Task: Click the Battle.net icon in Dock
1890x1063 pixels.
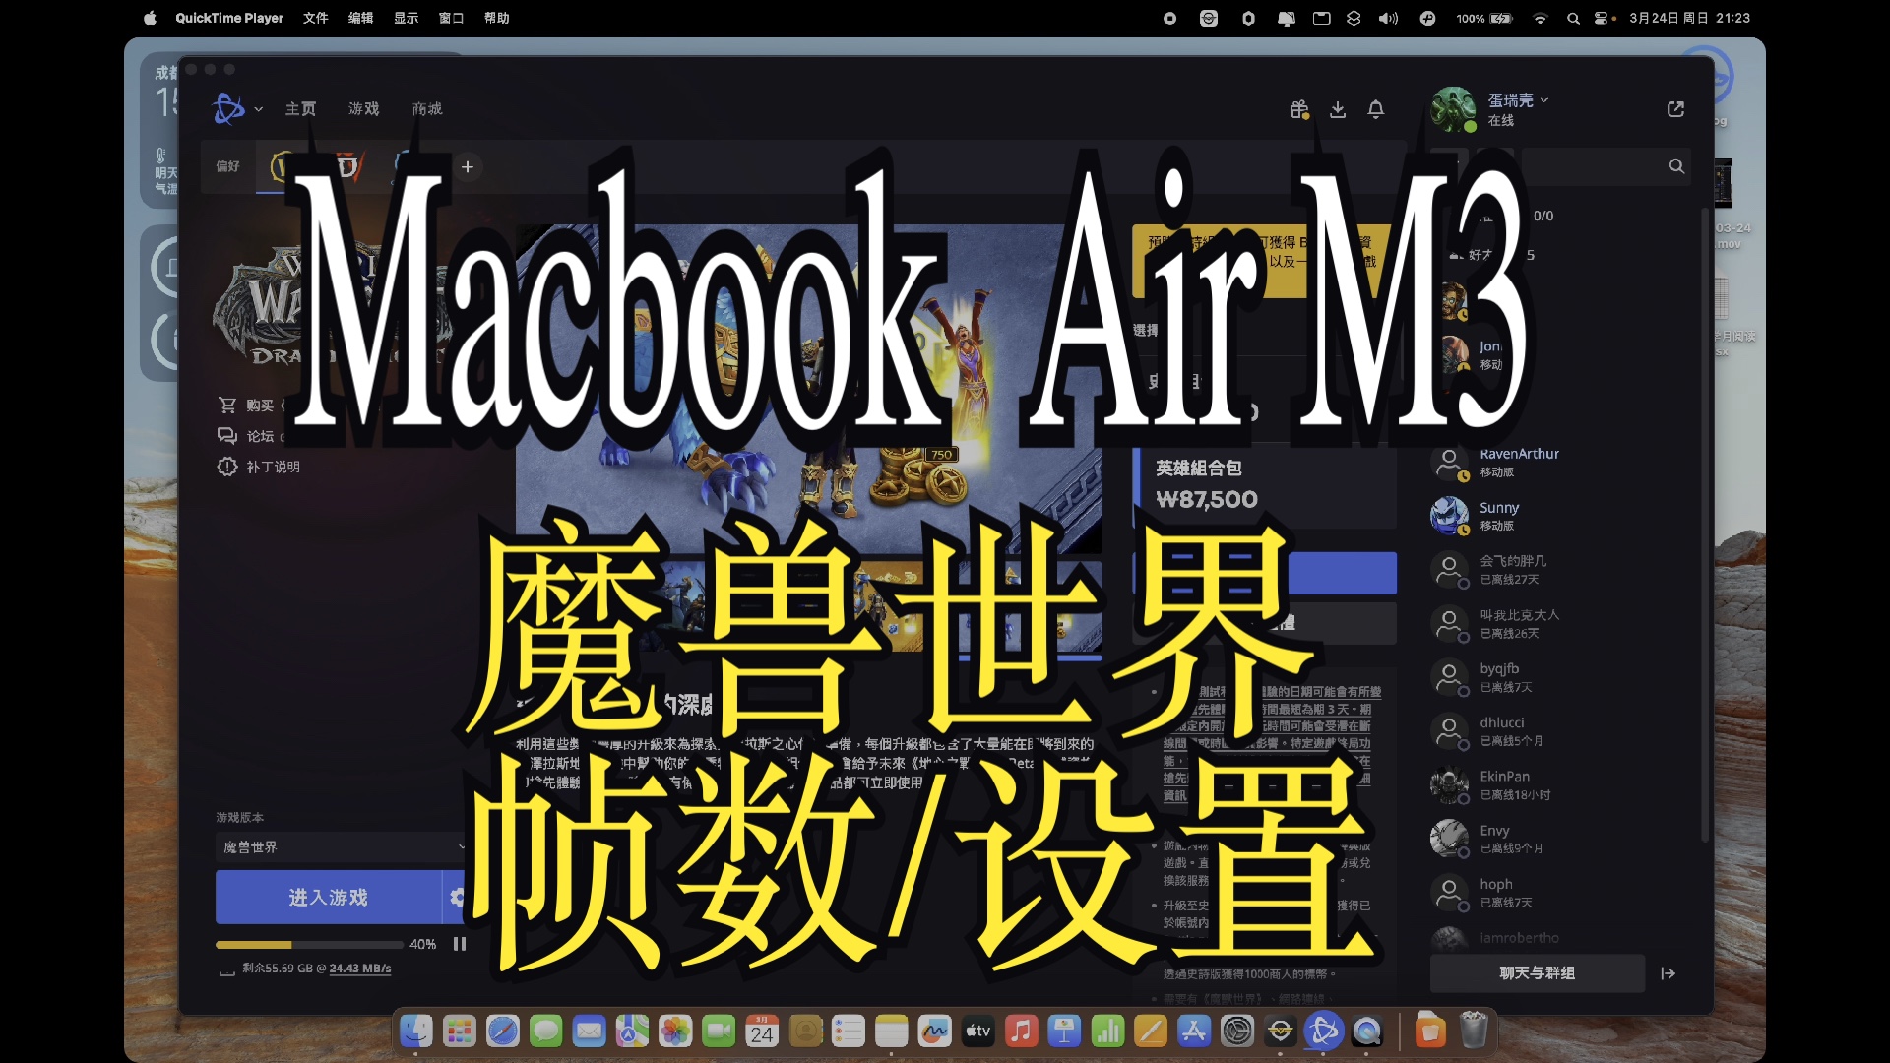Action: 1324,1032
